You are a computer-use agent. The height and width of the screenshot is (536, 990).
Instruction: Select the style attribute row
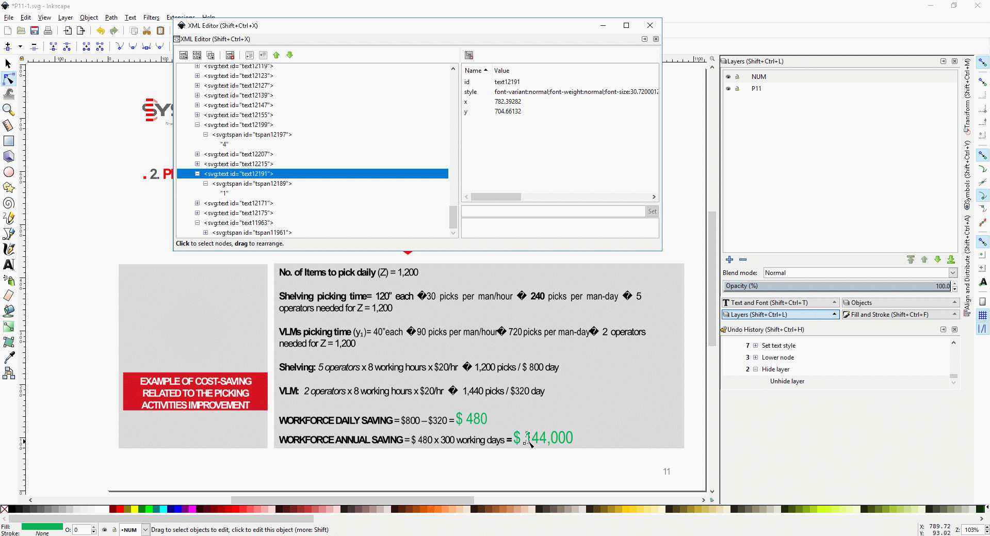(x=560, y=92)
